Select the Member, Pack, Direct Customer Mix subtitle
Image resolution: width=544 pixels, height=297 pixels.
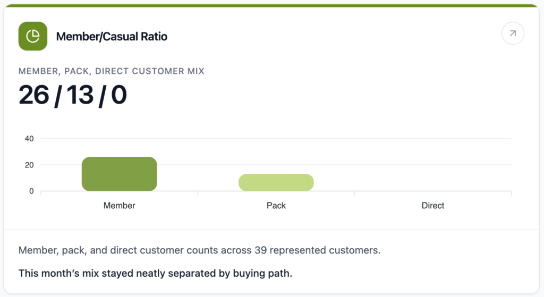tap(111, 71)
